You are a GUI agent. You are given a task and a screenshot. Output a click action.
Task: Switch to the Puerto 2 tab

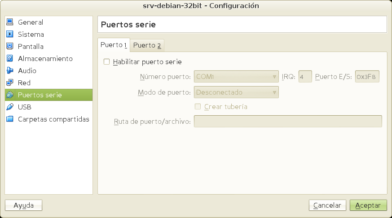coord(147,45)
